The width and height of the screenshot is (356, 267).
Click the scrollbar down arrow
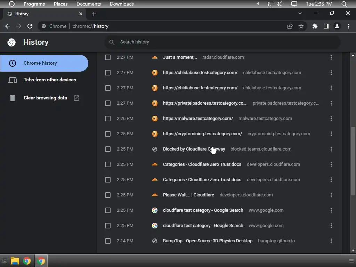(353, 250)
